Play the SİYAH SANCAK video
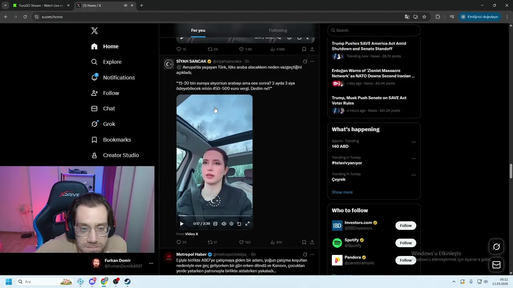The image size is (513, 288). pyautogui.click(x=182, y=224)
